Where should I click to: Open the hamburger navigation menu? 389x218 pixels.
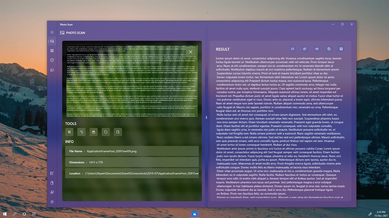pos(52,32)
